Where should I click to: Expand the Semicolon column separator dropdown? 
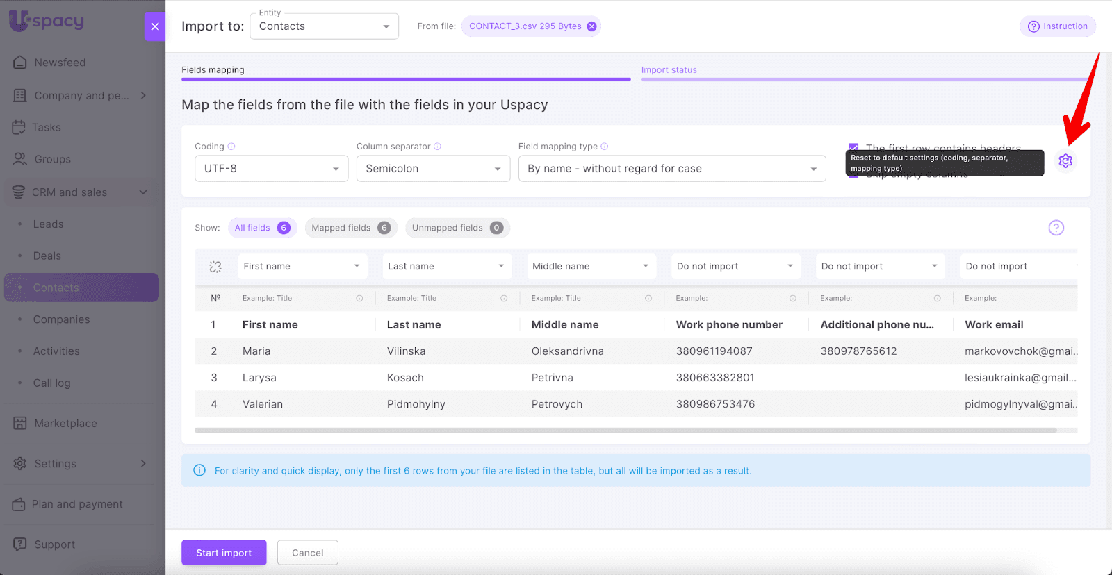433,169
